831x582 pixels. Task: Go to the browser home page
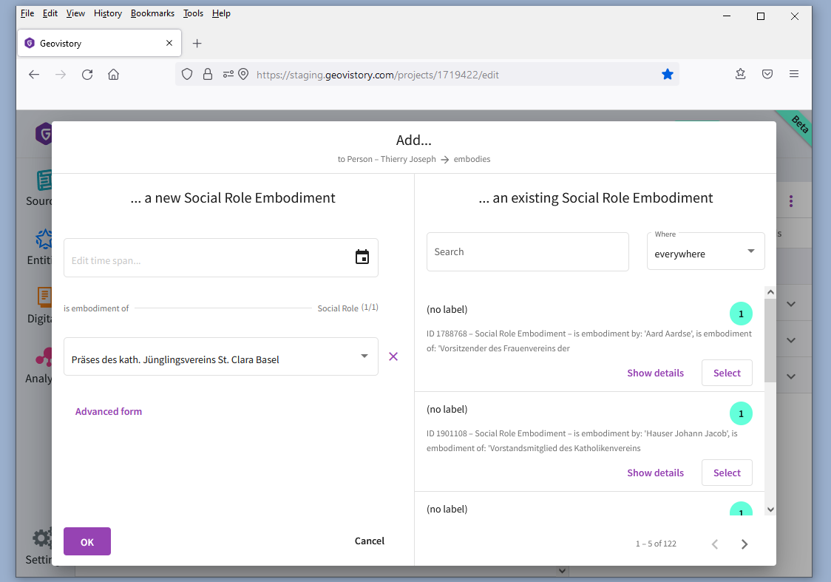[113, 75]
